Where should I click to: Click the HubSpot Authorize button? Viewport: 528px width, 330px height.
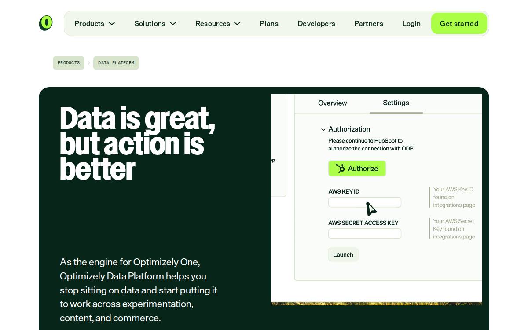point(357,169)
